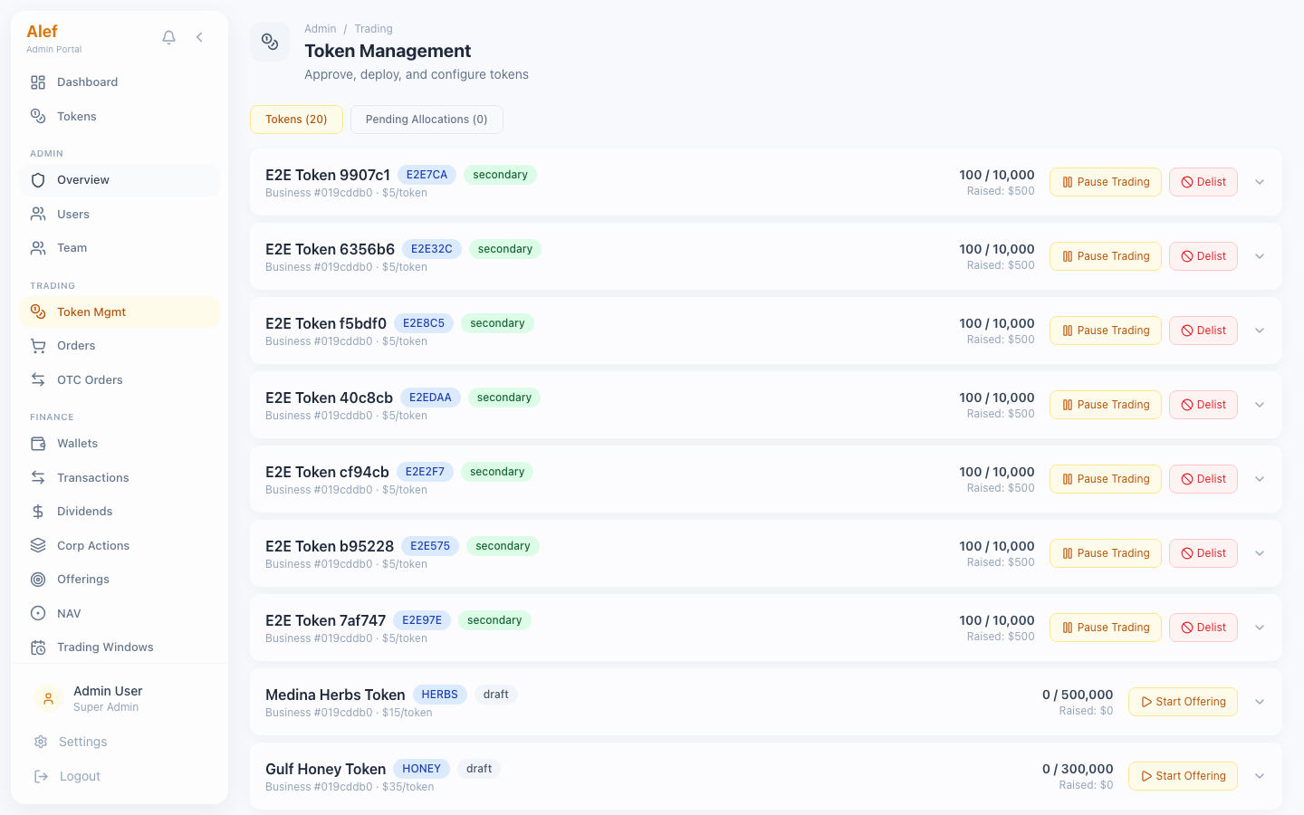1304x815 pixels.
Task: Open the Offerings target icon
Action: (37, 579)
